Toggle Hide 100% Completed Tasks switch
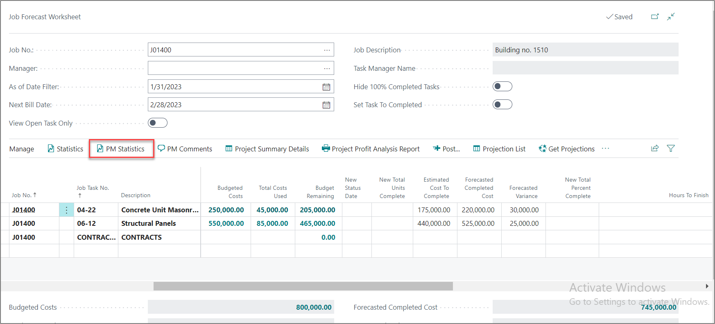This screenshot has height=324, width=715. tap(502, 86)
